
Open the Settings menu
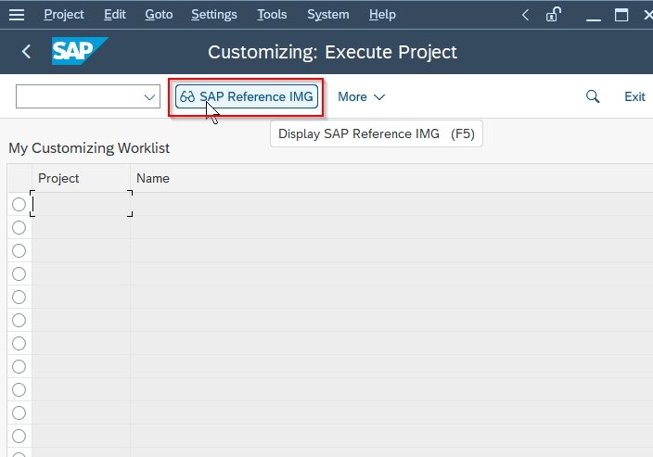point(214,15)
